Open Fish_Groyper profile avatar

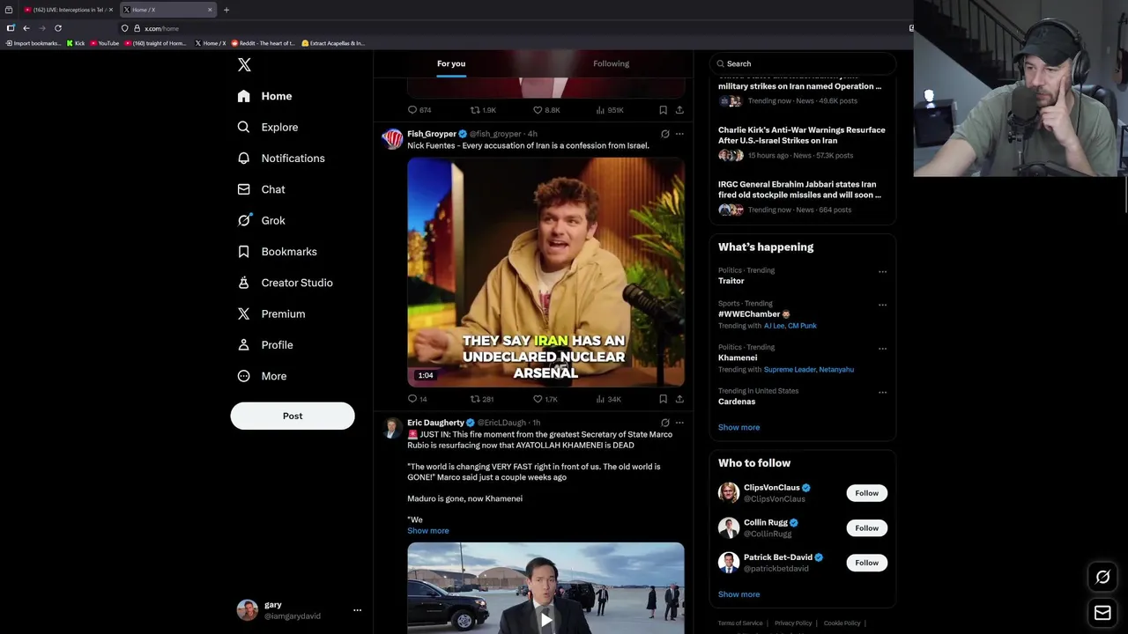[x=392, y=139]
